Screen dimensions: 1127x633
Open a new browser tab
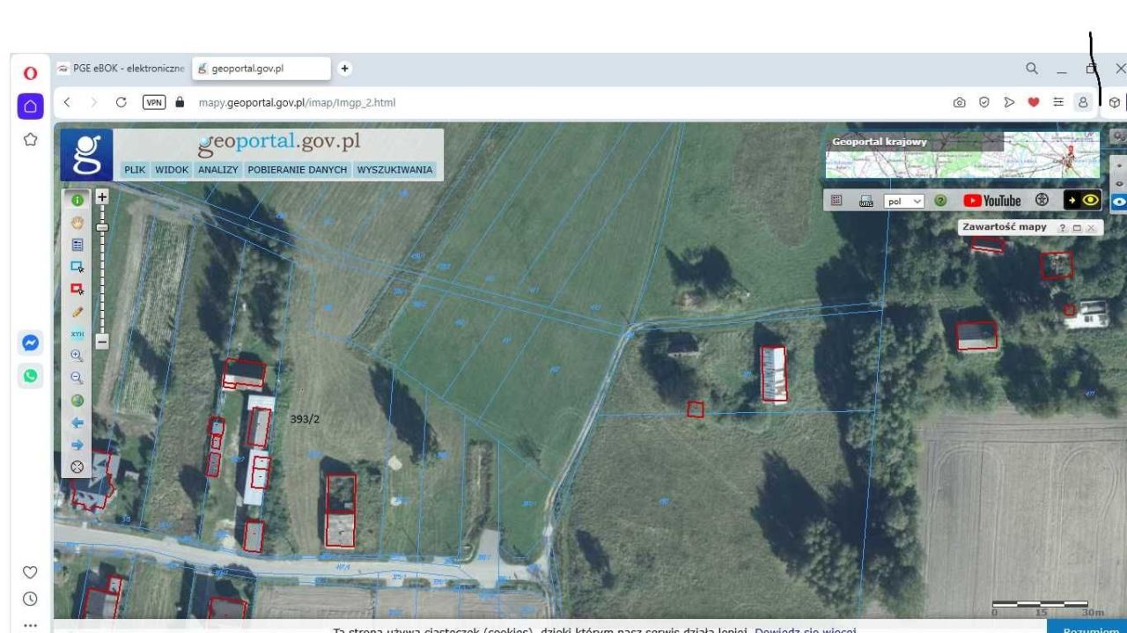click(x=344, y=69)
